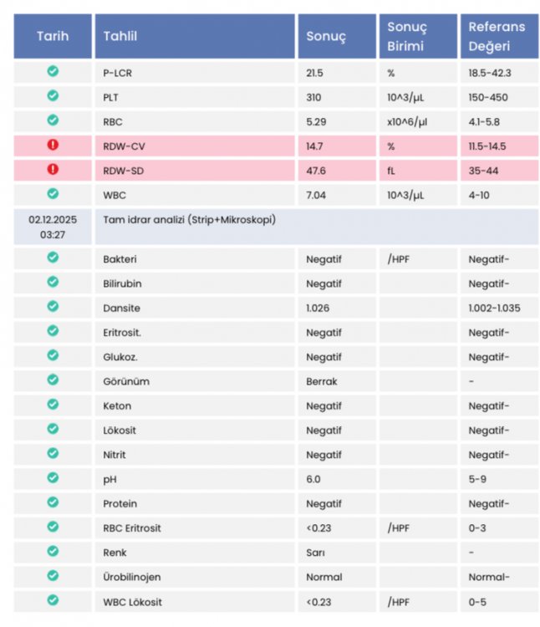This screenshot has height=627, width=540.
Task: Click the green check icon for PLT
Action: pos(53,95)
